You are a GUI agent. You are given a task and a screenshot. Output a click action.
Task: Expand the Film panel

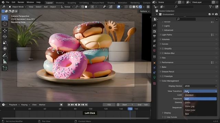(164, 58)
